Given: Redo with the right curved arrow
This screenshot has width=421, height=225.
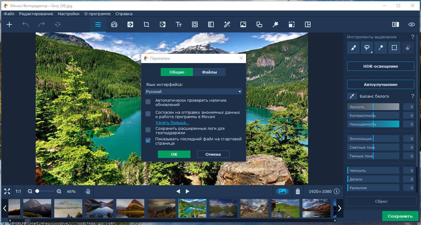Looking at the screenshot, I should coord(42,24).
